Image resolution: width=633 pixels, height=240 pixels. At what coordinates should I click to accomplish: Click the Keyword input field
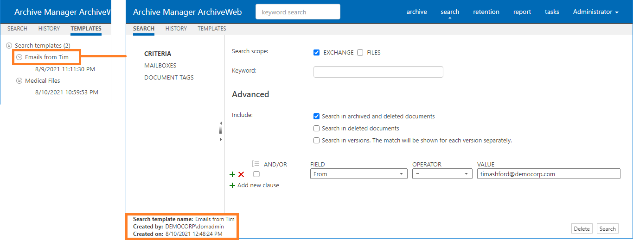[378, 72]
